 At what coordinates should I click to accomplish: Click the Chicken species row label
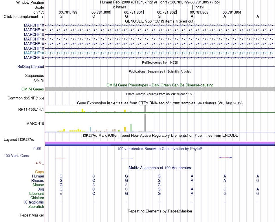(37, 198)
